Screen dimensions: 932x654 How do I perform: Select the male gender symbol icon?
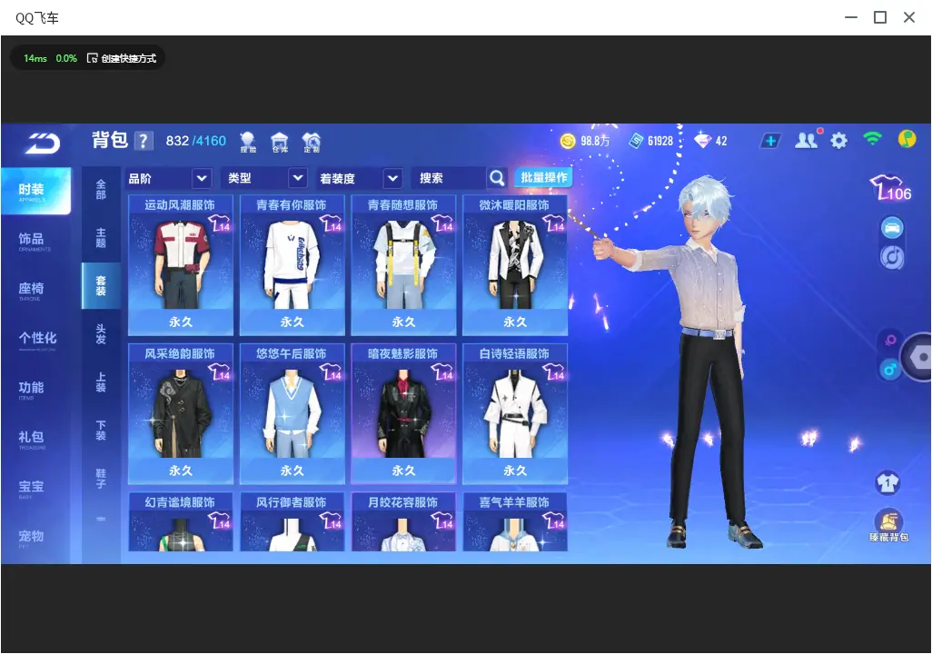pyautogui.click(x=890, y=369)
